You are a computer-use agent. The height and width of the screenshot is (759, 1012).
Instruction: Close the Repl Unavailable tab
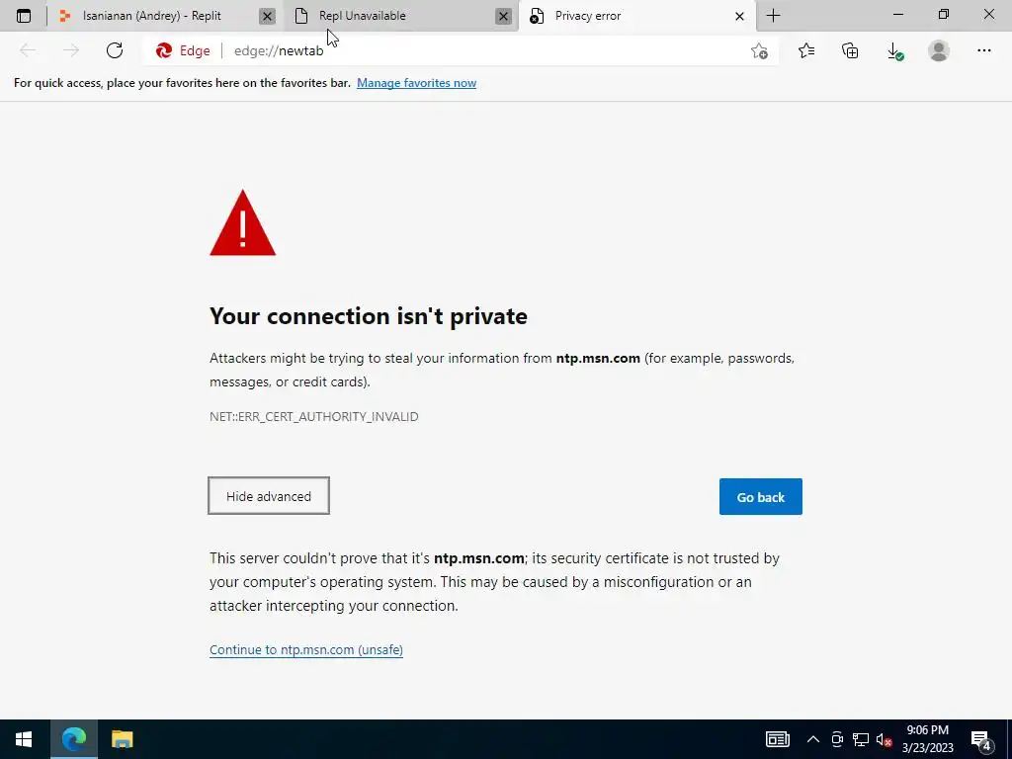pos(503,17)
